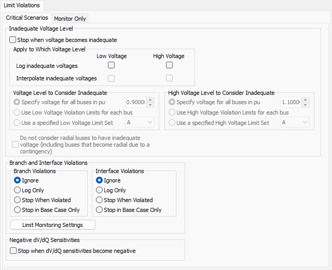Viewport: 332px width, 270px height.
Task: Select Ignore for Branch Violations
Action: coord(18,180)
